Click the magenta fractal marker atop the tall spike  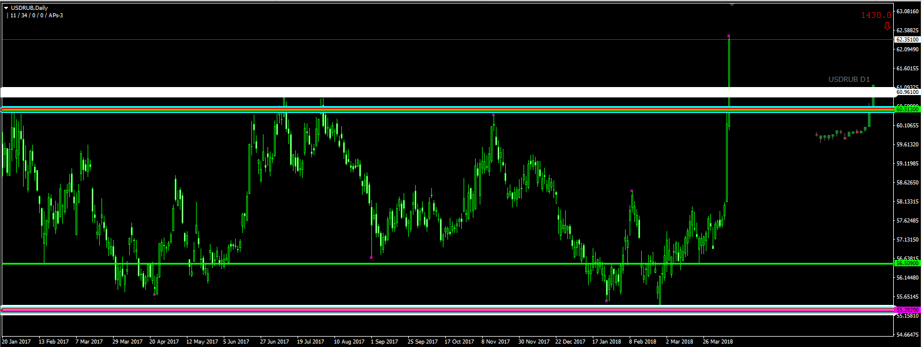(x=729, y=36)
